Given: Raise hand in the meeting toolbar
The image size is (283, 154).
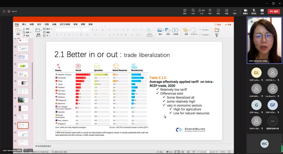Looking at the screenshot, I should point(210,11).
